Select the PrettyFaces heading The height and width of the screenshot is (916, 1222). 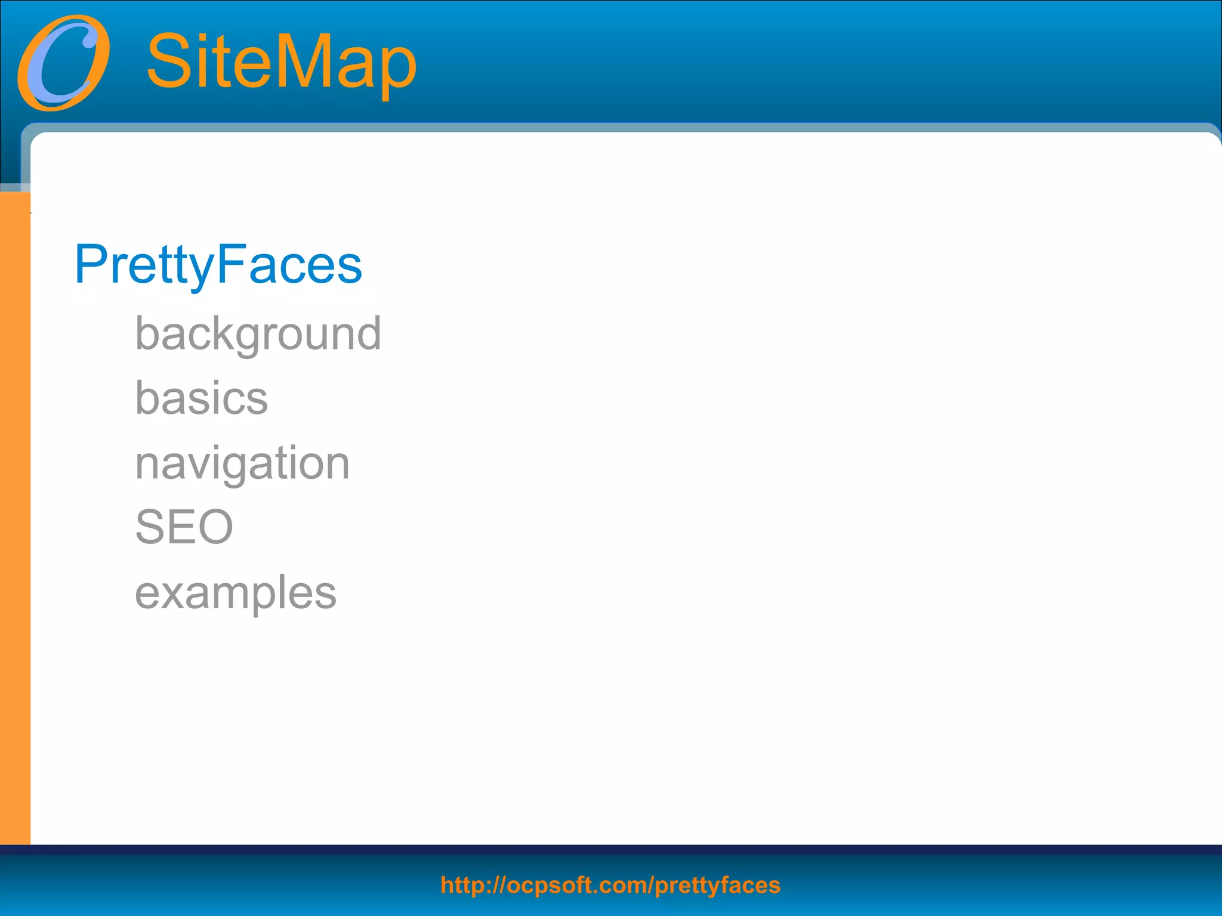pyautogui.click(x=218, y=264)
